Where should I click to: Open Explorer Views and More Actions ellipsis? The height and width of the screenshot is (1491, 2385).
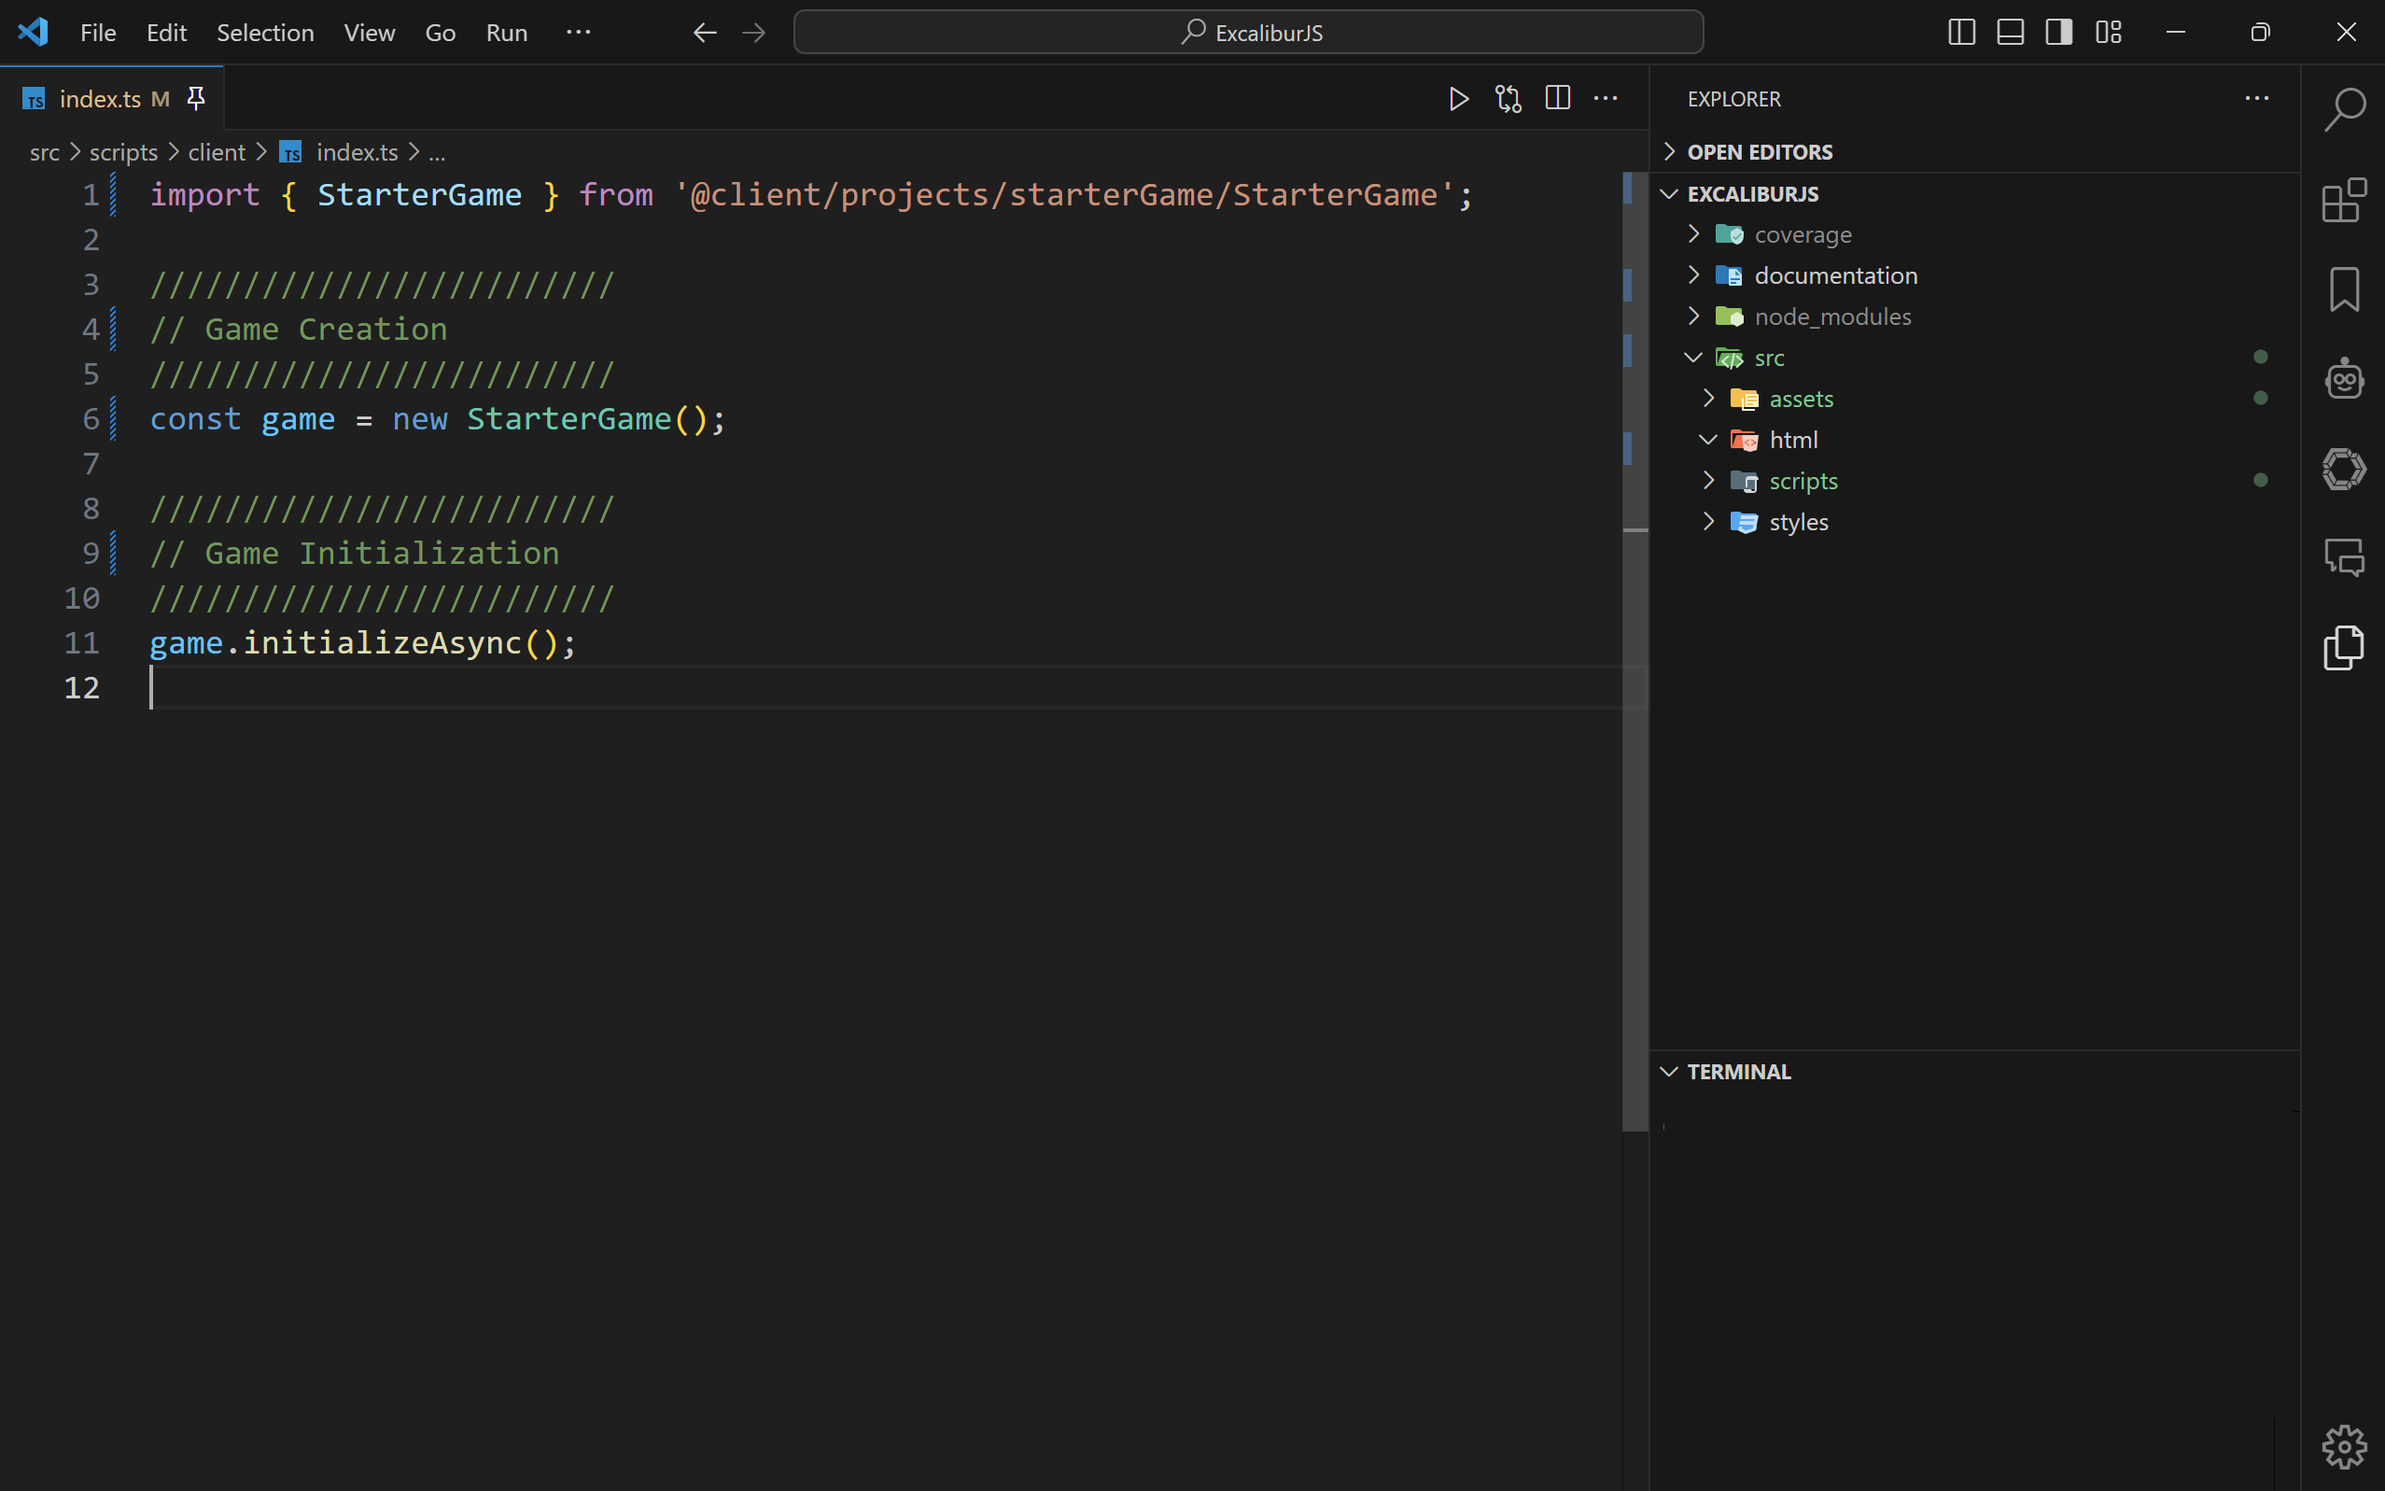pyautogui.click(x=2257, y=98)
